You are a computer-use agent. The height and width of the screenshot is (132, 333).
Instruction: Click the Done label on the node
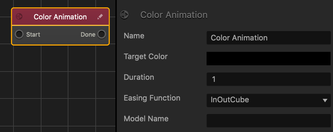pyautogui.click(x=88, y=35)
